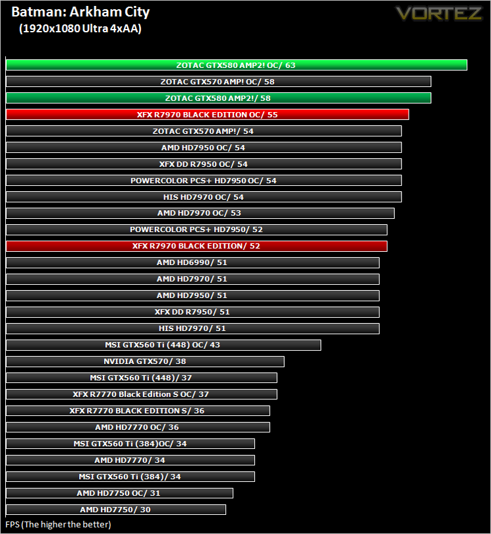The image size is (491, 534).
Task: Click the HIS HD7970 OC bar
Action: [x=204, y=197]
